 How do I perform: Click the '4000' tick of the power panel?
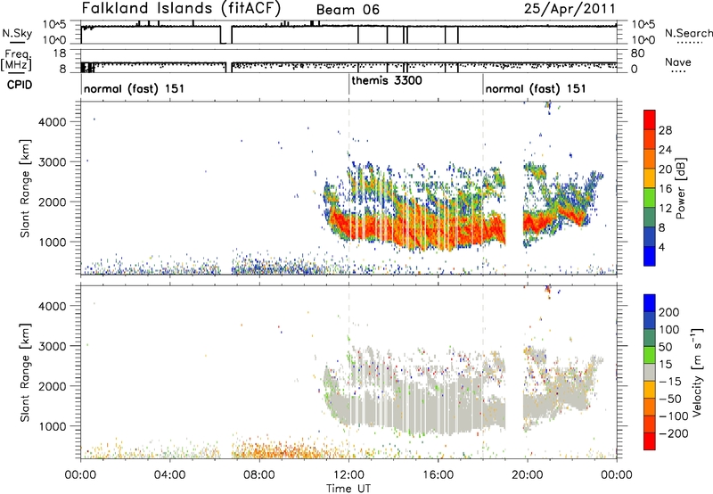click(x=53, y=122)
